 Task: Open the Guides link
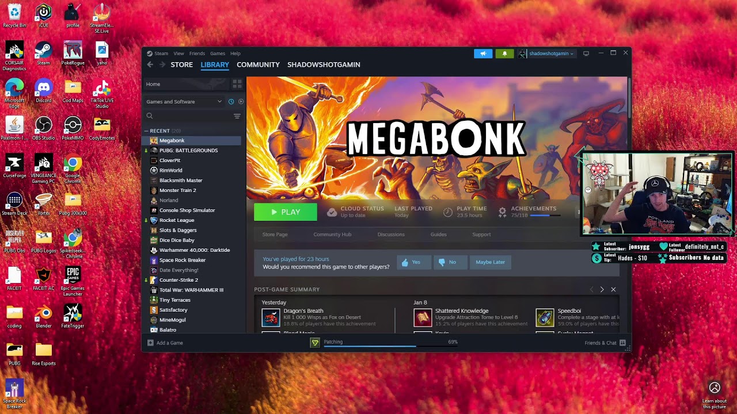tap(438, 235)
